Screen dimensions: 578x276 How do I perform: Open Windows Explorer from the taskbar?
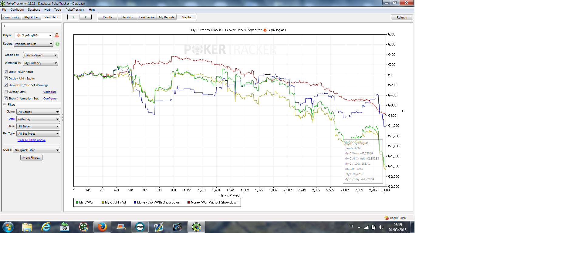click(27, 227)
